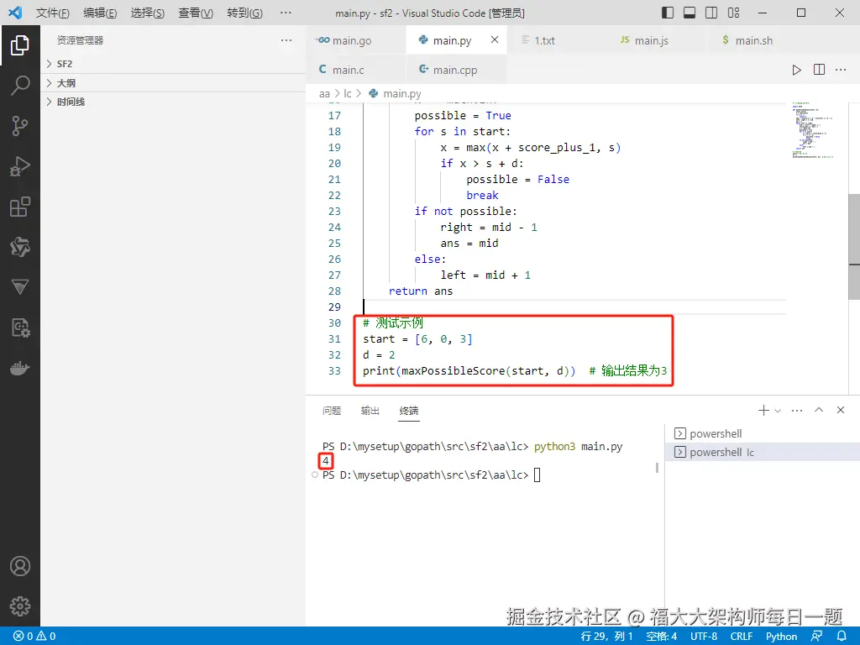860x645 pixels.
Task: Change file encoding UTF-8
Action: click(704, 637)
